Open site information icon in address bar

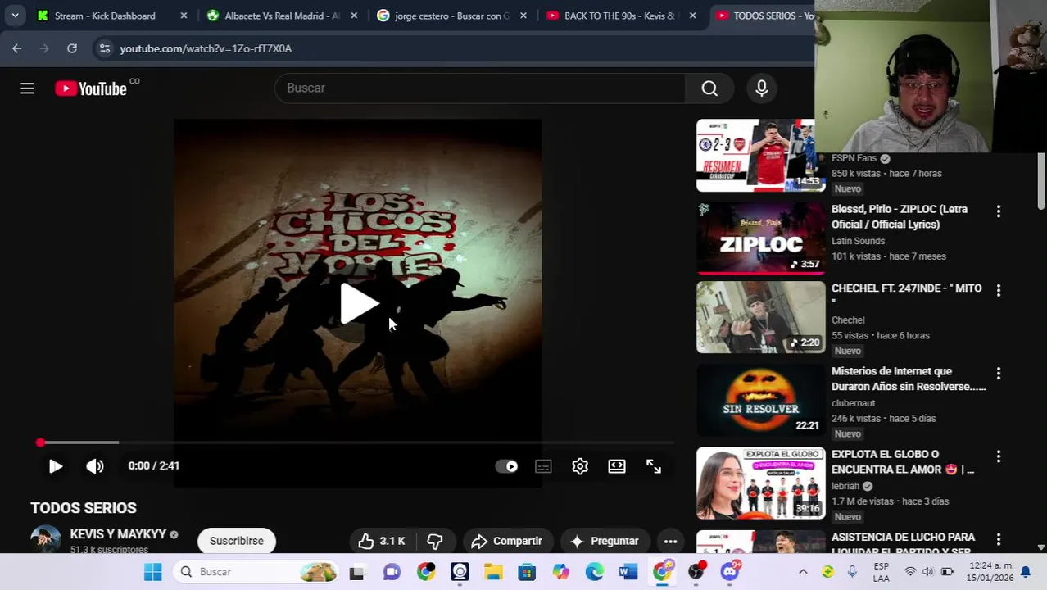104,48
